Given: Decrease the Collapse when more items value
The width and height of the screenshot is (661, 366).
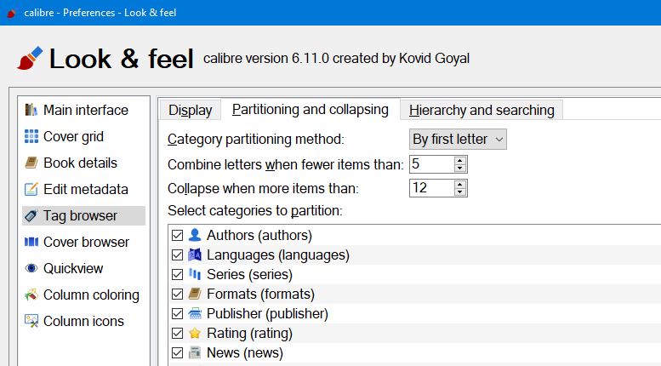Looking at the screenshot, I should coord(460,192).
